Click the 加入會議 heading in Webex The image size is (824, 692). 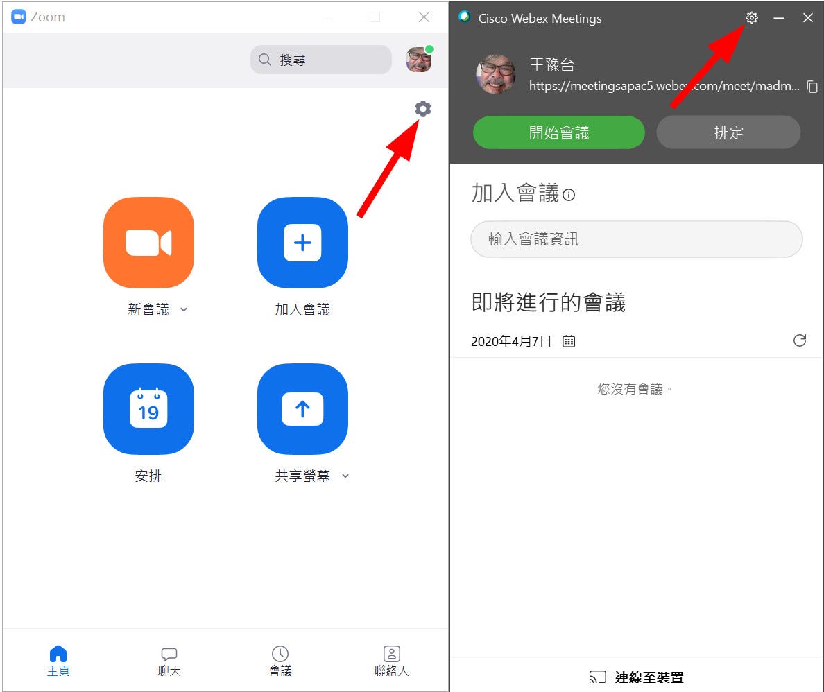pyautogui.click(x=515, y=193)
